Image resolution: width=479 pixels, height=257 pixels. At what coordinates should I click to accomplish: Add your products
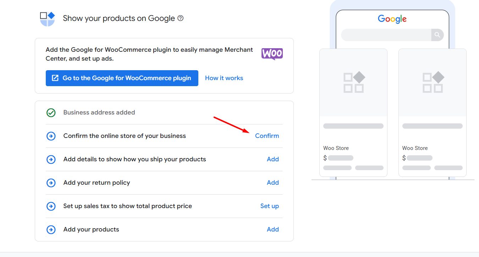tap(273, 229)
